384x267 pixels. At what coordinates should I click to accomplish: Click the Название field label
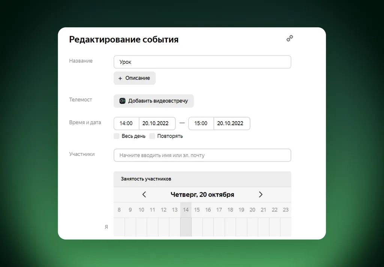81,61
